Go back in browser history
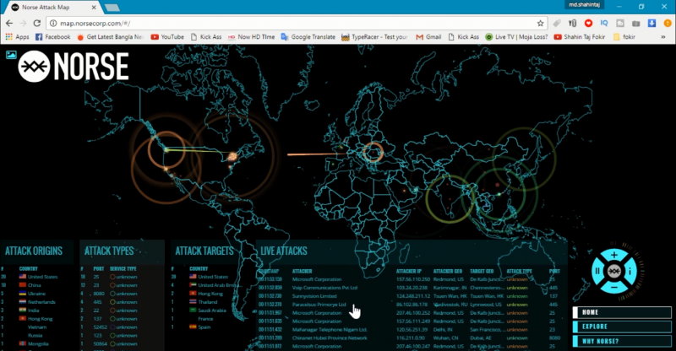676x351 pixels. [x=9, y=24]
